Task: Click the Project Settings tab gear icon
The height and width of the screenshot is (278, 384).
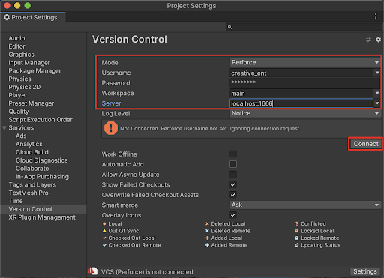Action: pos(7,17)
